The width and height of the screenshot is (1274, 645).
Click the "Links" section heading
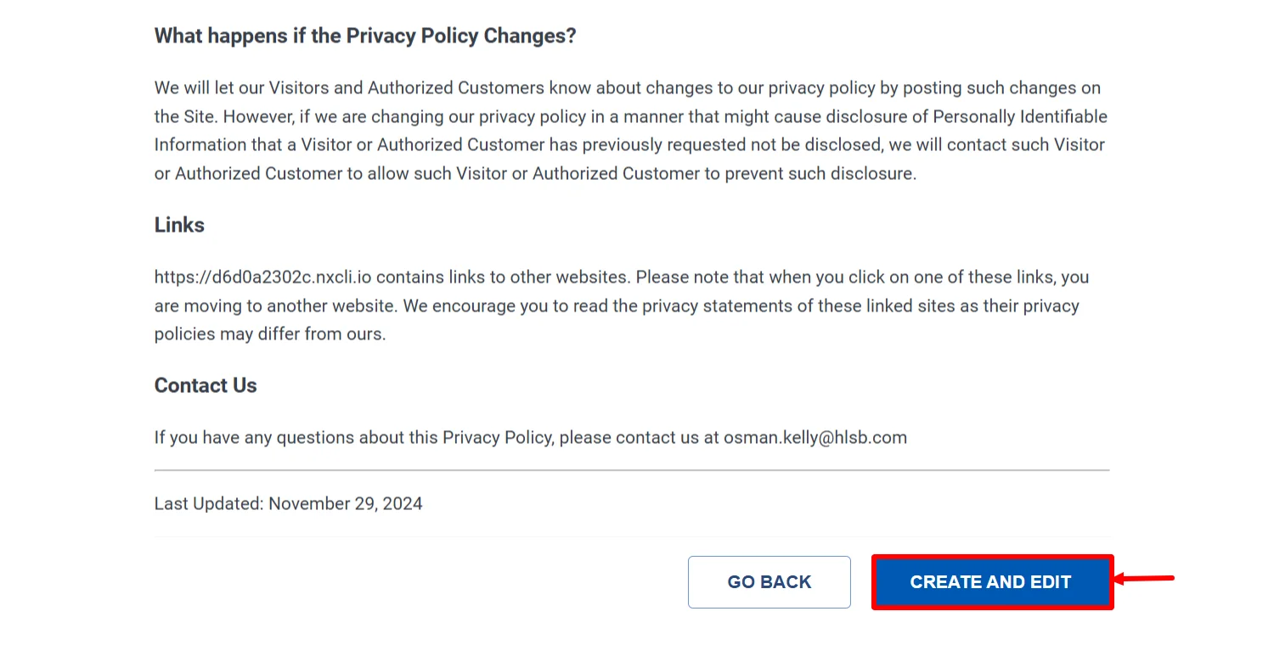179,225
